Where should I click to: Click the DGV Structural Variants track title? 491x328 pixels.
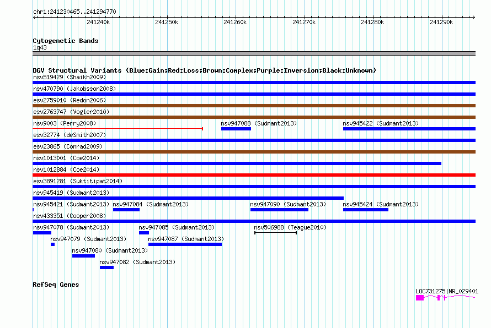(204, 70)
